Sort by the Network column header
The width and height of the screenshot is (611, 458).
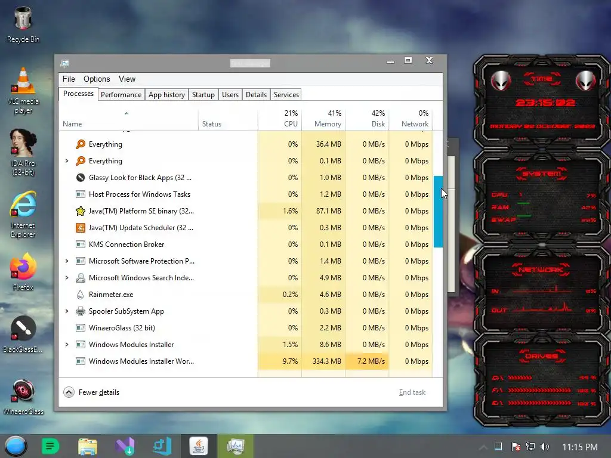coord(411,119)
